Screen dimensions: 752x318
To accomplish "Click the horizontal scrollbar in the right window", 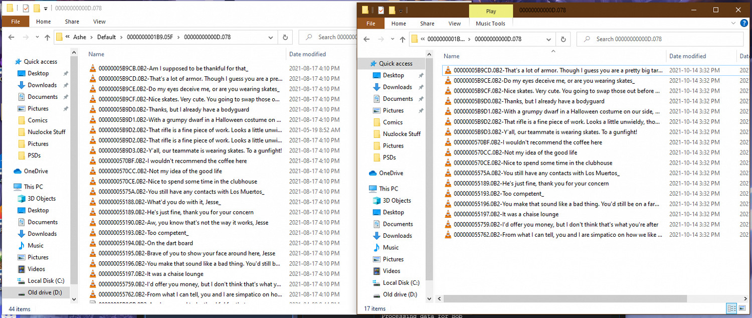I will click(x=551, y=299).
